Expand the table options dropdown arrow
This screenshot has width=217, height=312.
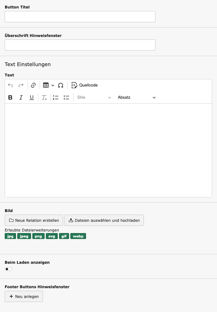pyautogui.click(x=53, y=85)
